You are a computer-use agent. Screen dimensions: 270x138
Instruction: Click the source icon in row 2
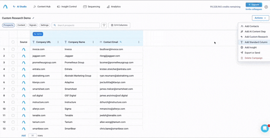click(24, 56)
